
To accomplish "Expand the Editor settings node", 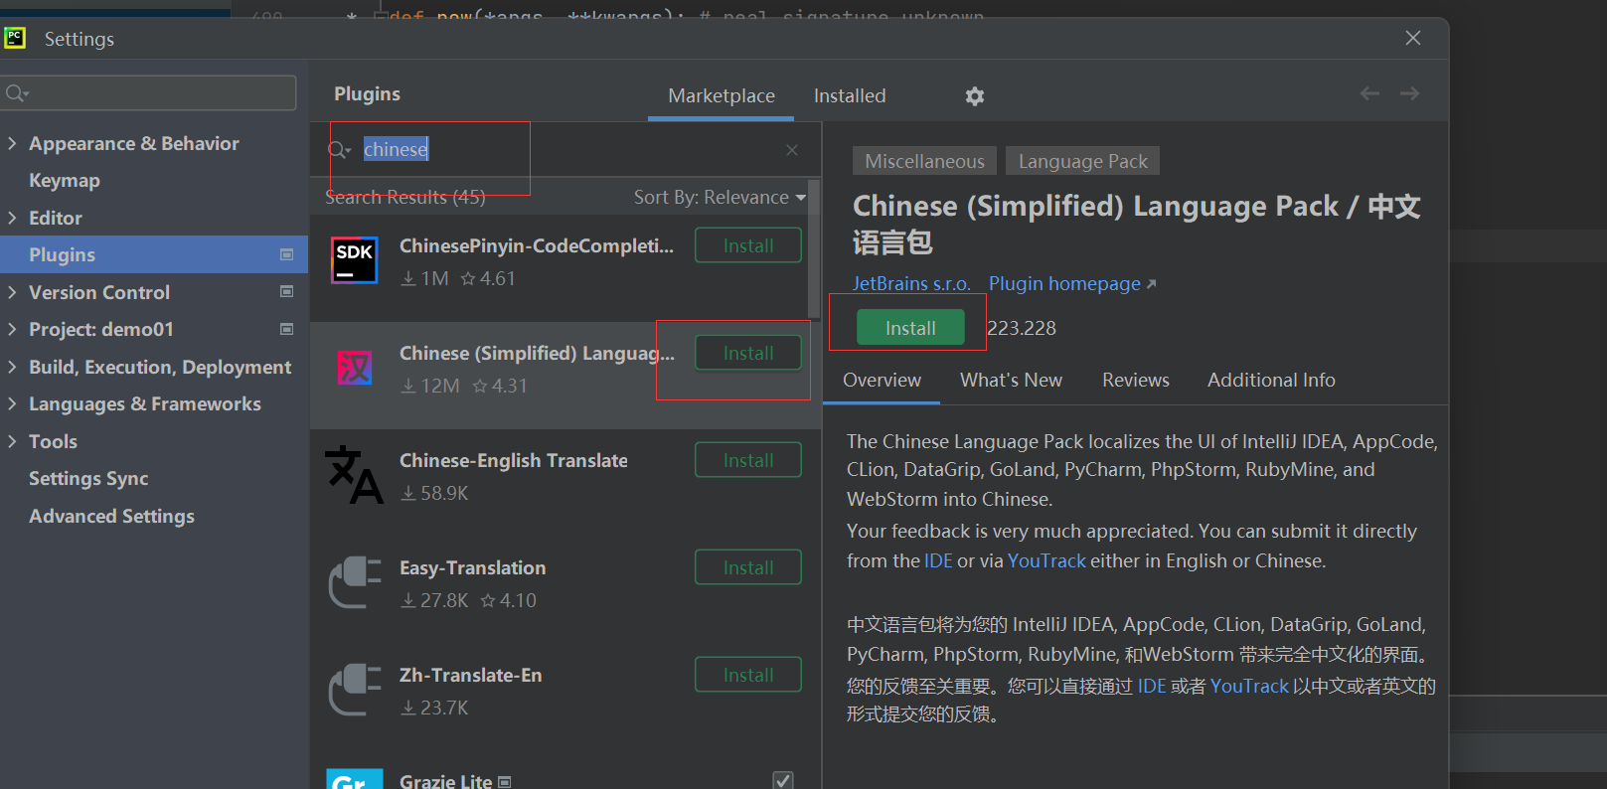I will click(12, 218).
